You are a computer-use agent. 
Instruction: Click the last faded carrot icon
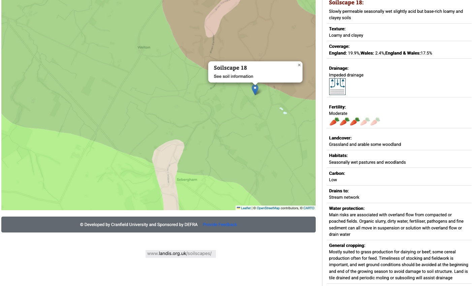click(375, 122)
